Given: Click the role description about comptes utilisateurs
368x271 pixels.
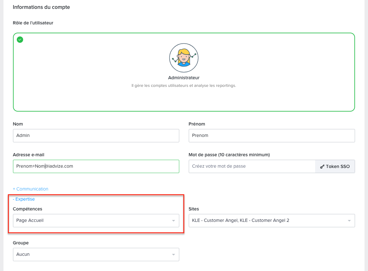Looking at the screenshot, I should tap(184, 86).
